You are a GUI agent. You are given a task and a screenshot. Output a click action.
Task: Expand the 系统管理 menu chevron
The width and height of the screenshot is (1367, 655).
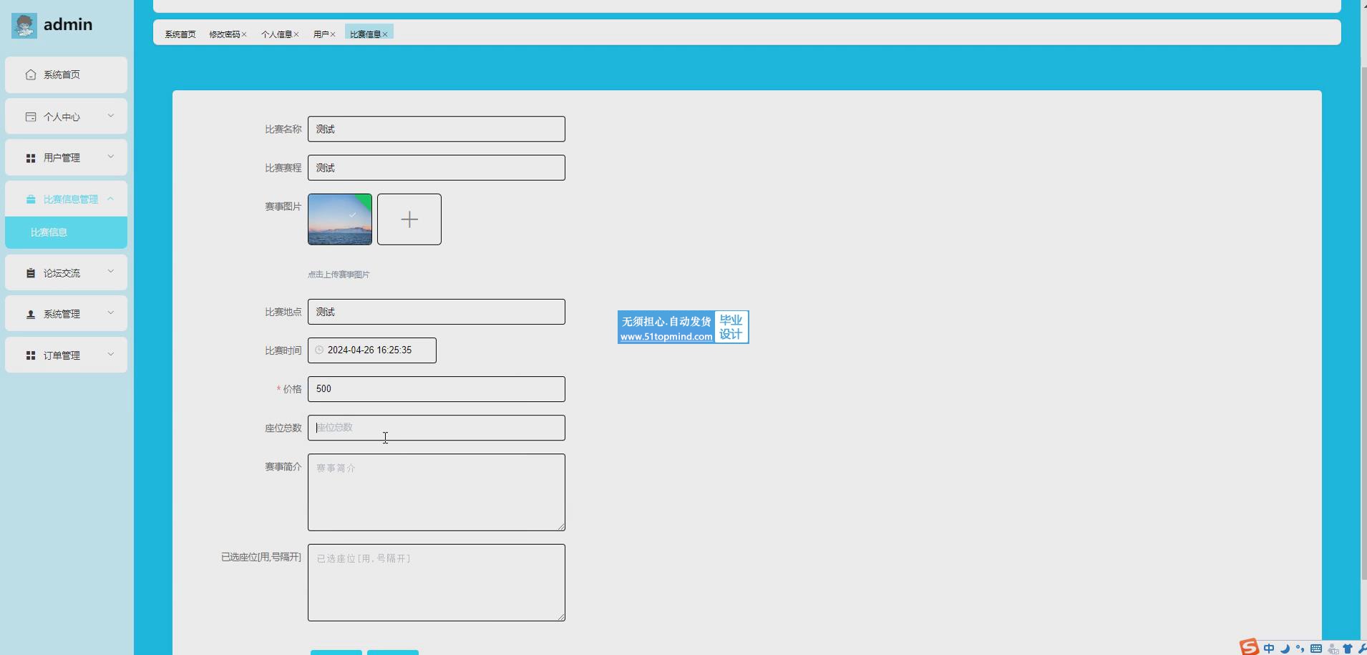point(111,312)
